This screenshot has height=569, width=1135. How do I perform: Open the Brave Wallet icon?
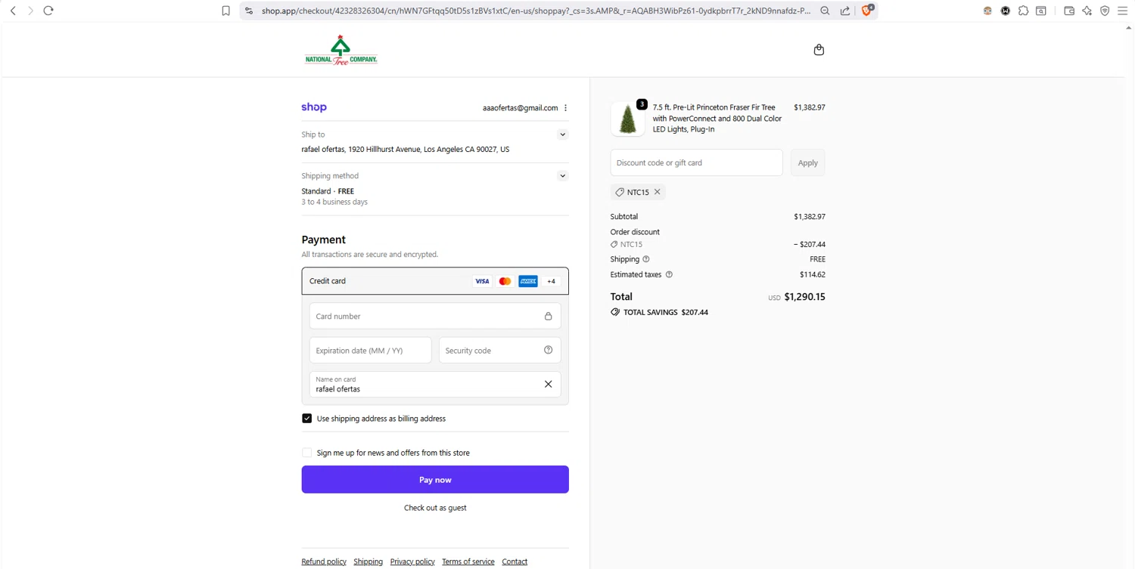click(1069, 11)
